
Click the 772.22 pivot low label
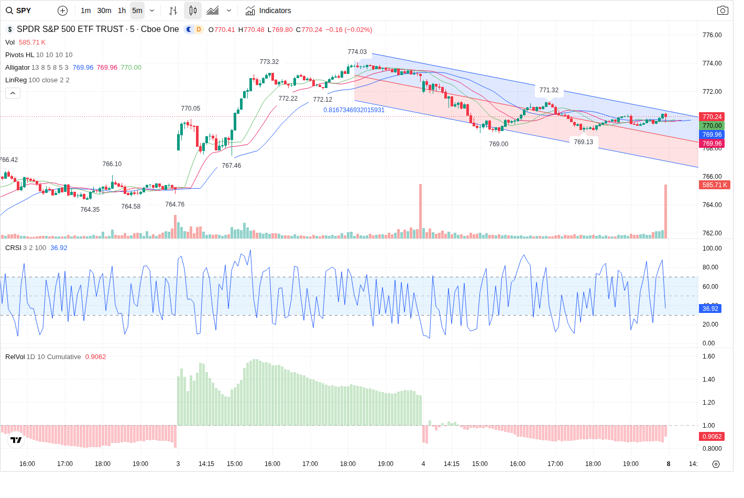pyautogui.click(x=288, y=99)
